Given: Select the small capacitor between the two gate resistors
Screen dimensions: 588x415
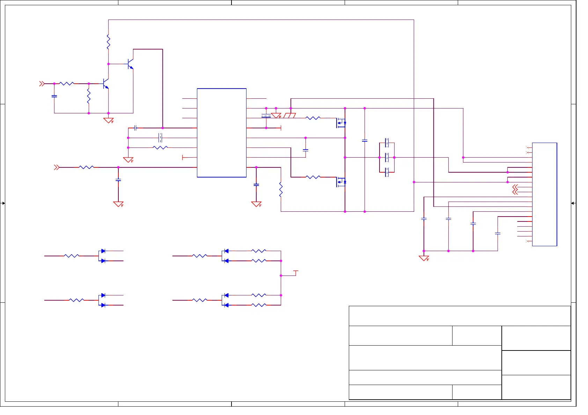Looking at the screenshot, I should tap(306, 150).
